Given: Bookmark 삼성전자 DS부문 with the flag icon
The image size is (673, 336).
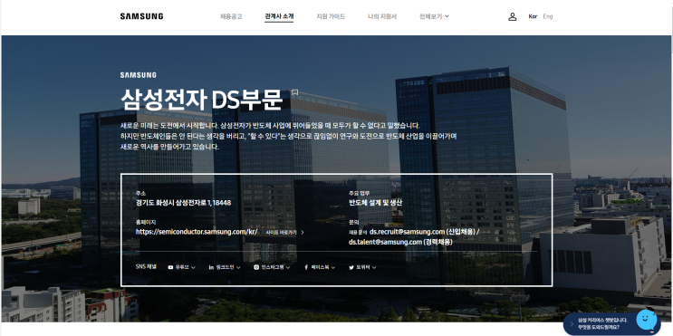Looking at the screenshot, I should tap(295, 92).
